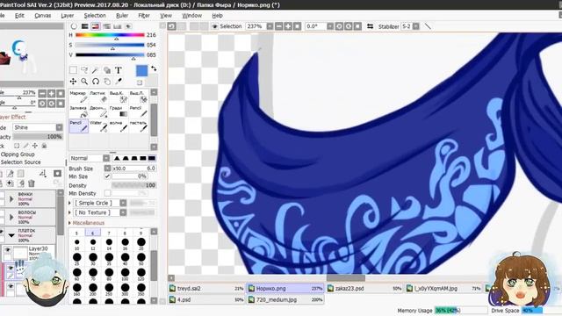Viewport: 562px width, 316px height.
Task: Toggle straight line drawing mode icon
Action: (428, 26)
